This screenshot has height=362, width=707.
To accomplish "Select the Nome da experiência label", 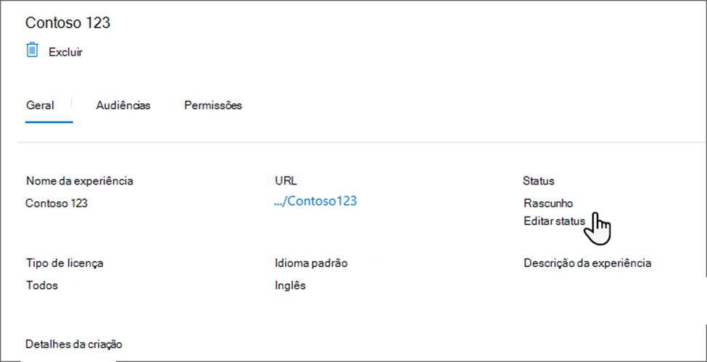I will pos(80,180).
